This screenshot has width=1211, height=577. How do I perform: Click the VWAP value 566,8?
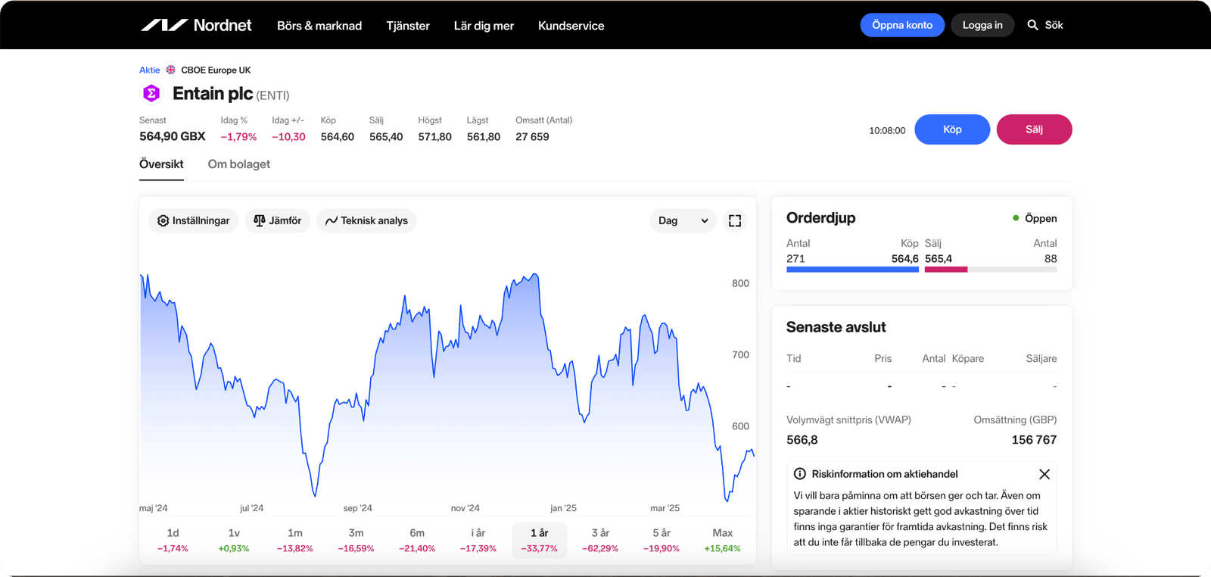(802, 440)
